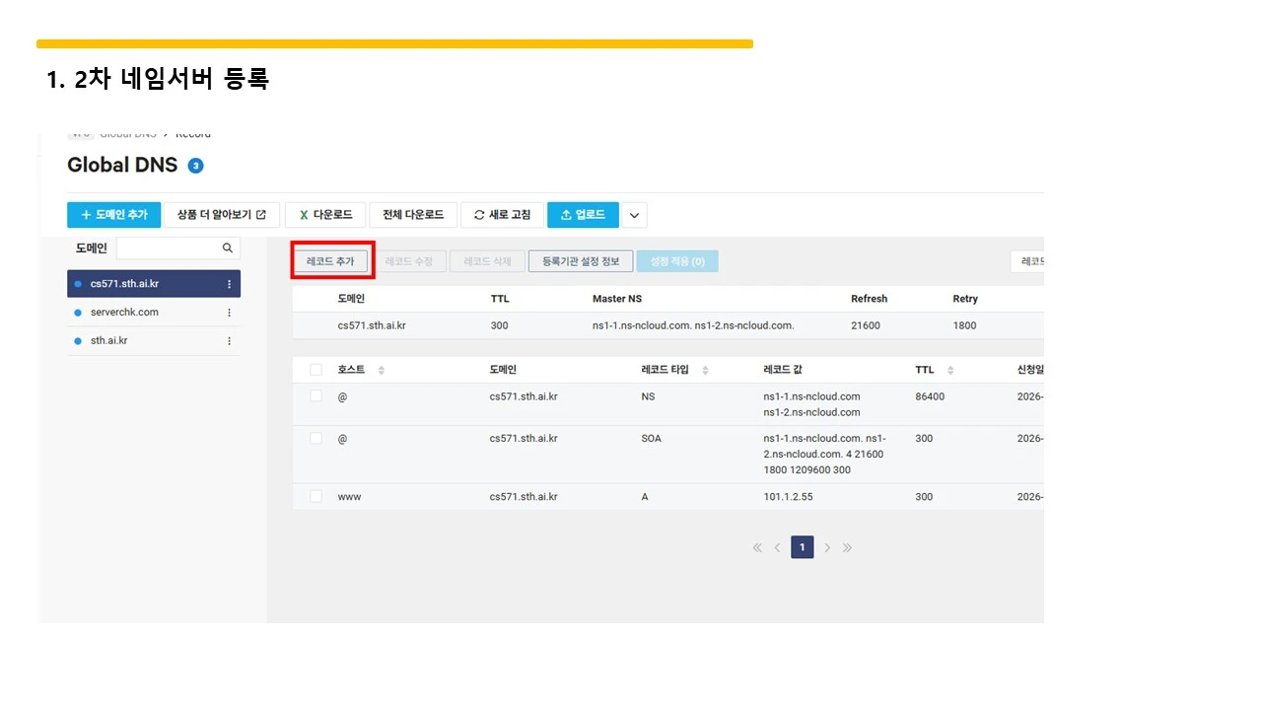The image size is (1262, 710).
Task: Toggle the select-all records checkbox
Action: point(316,370)
